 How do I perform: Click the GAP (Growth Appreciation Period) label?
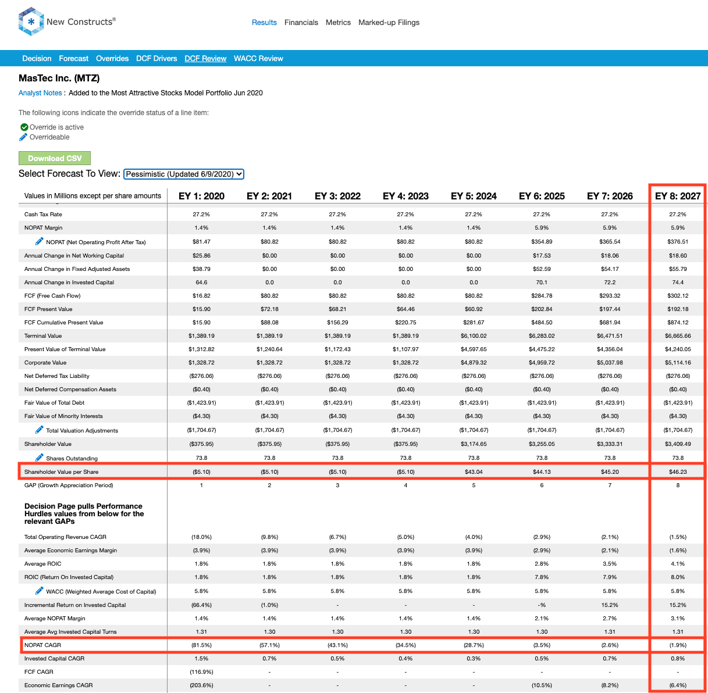click(x=69, y=485)
